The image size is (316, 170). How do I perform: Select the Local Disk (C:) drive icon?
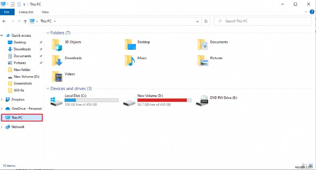56,102
